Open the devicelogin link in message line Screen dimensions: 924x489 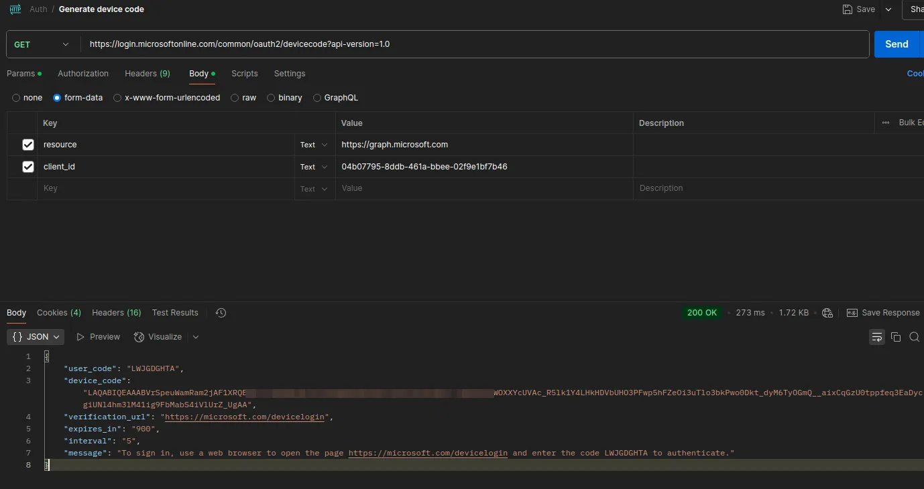(428, 453)
